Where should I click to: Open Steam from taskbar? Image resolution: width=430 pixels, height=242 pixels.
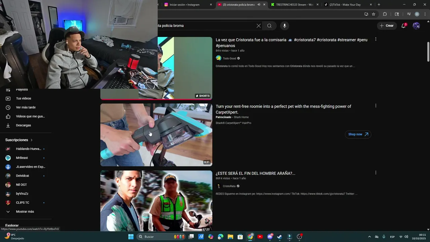279,237
